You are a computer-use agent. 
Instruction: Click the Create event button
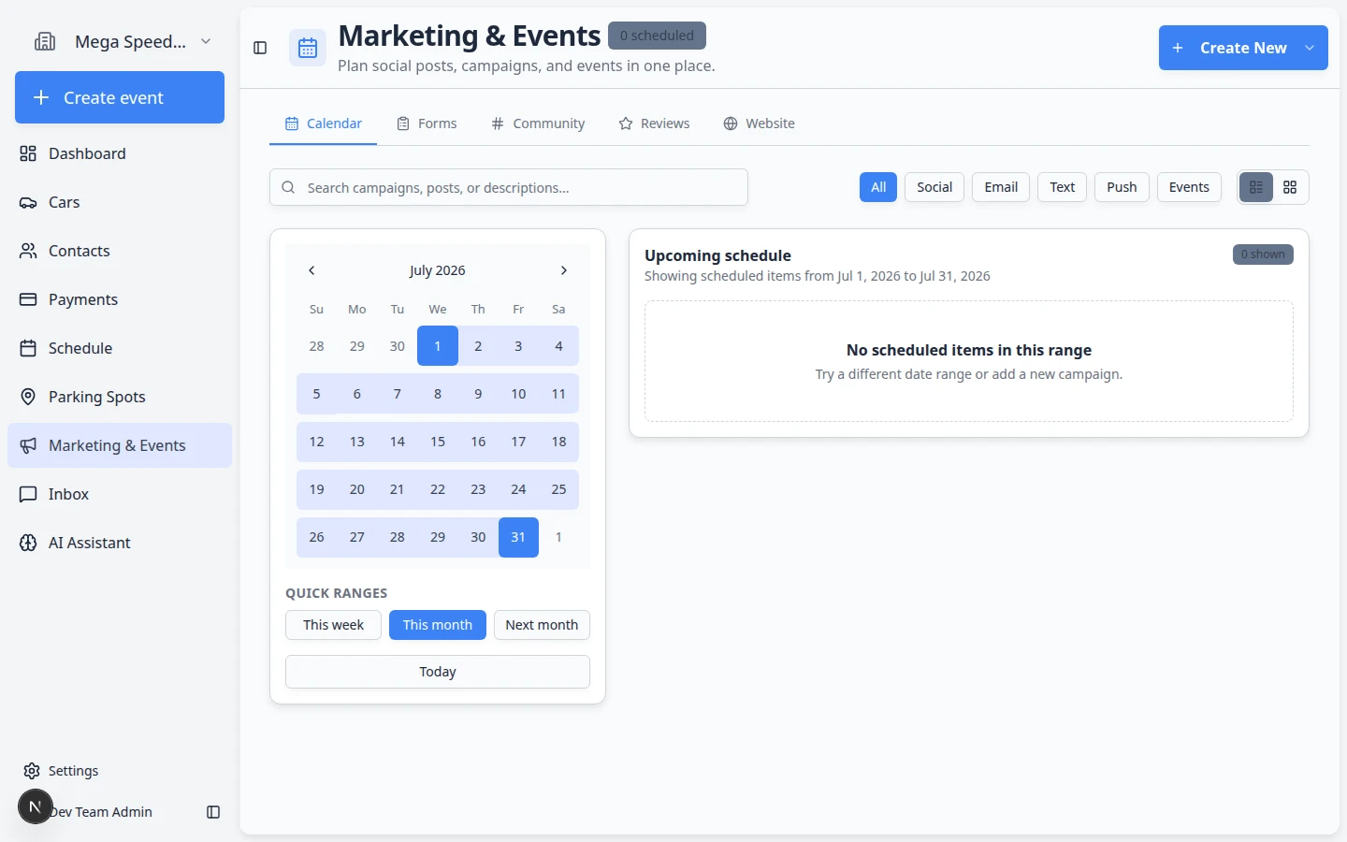coord(120,97)
